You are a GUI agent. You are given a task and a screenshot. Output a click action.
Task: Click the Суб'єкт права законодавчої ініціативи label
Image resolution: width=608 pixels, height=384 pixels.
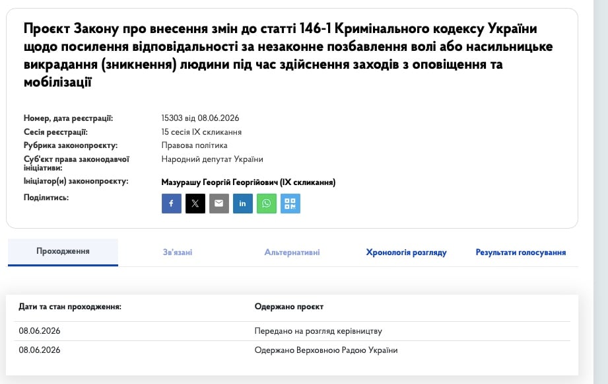[77, 163]
